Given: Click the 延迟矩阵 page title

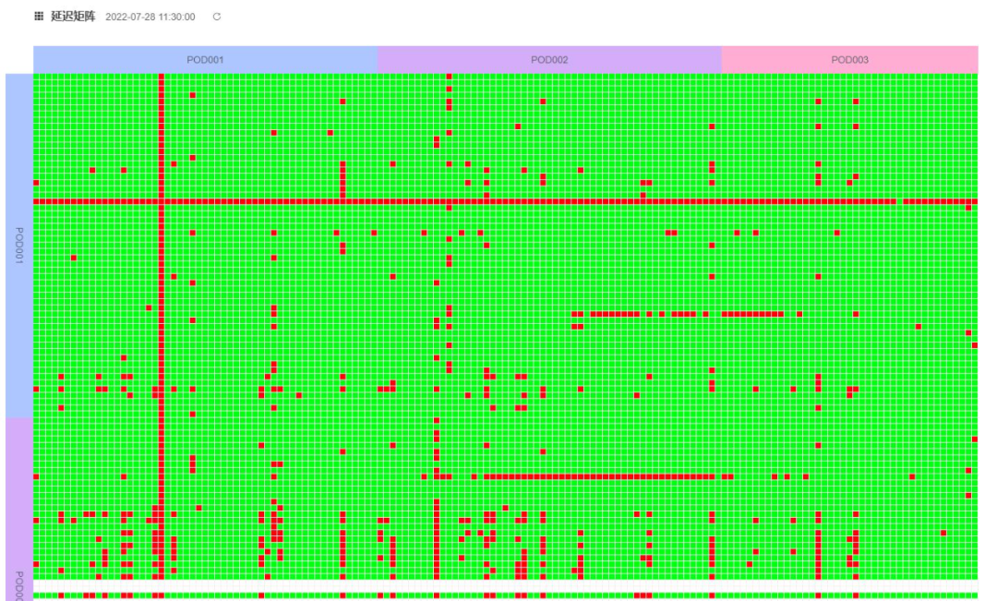Looking at the screenshot, I should (x=73, y=17).
